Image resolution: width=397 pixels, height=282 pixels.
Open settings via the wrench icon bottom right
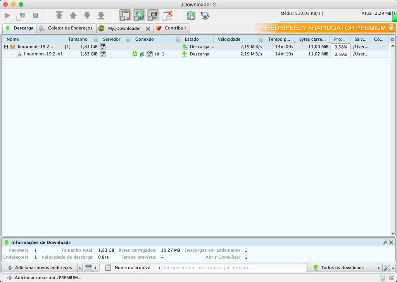(386, 268)
